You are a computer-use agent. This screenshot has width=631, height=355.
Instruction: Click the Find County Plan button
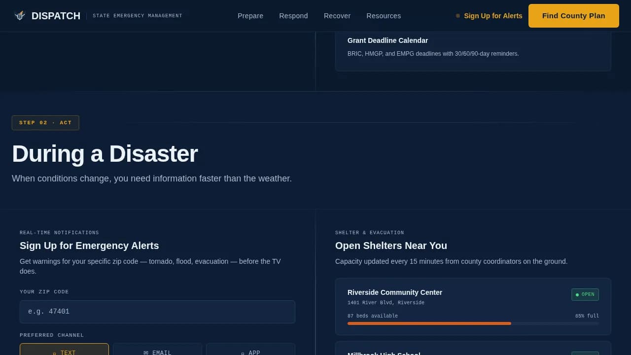573,16
